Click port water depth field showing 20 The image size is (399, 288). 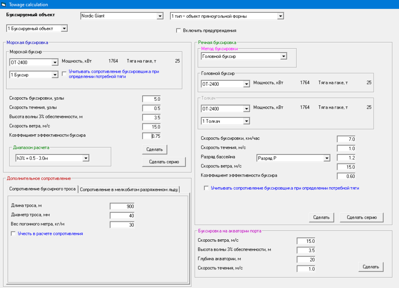(306, 260)
